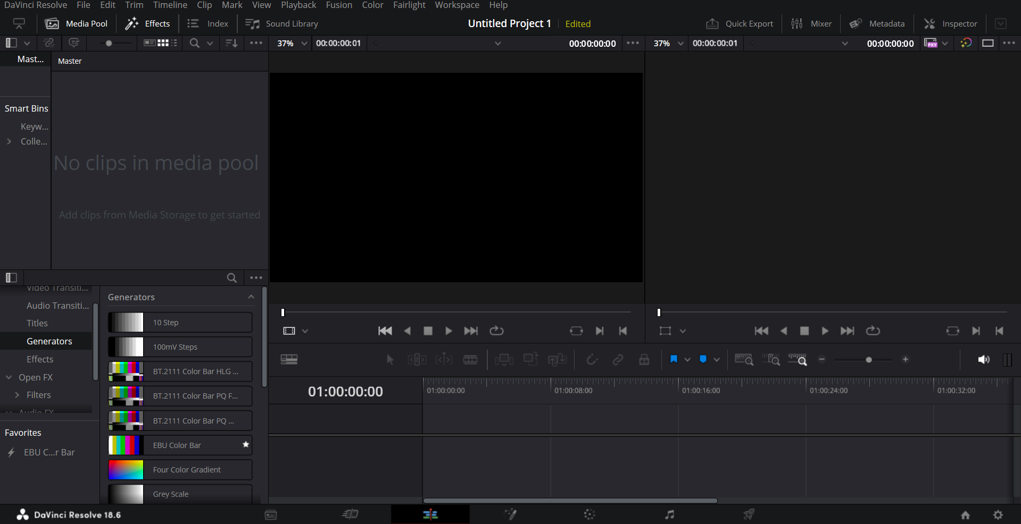Open the Playback menu
Image resolution: width=1021 pixels, height=524 pixels.
click(x=298, y=5)
